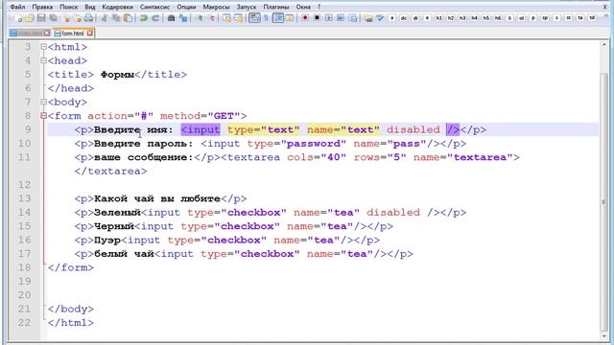Open the Кодировки menu

117,7
